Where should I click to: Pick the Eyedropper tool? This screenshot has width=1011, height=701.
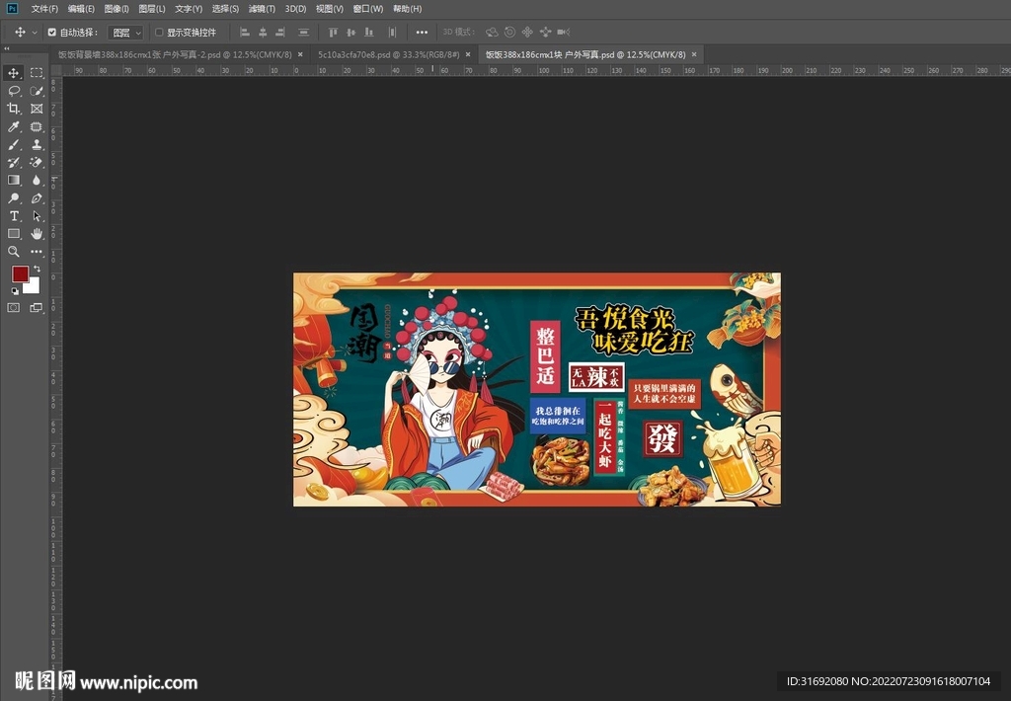tap(14, 126)
